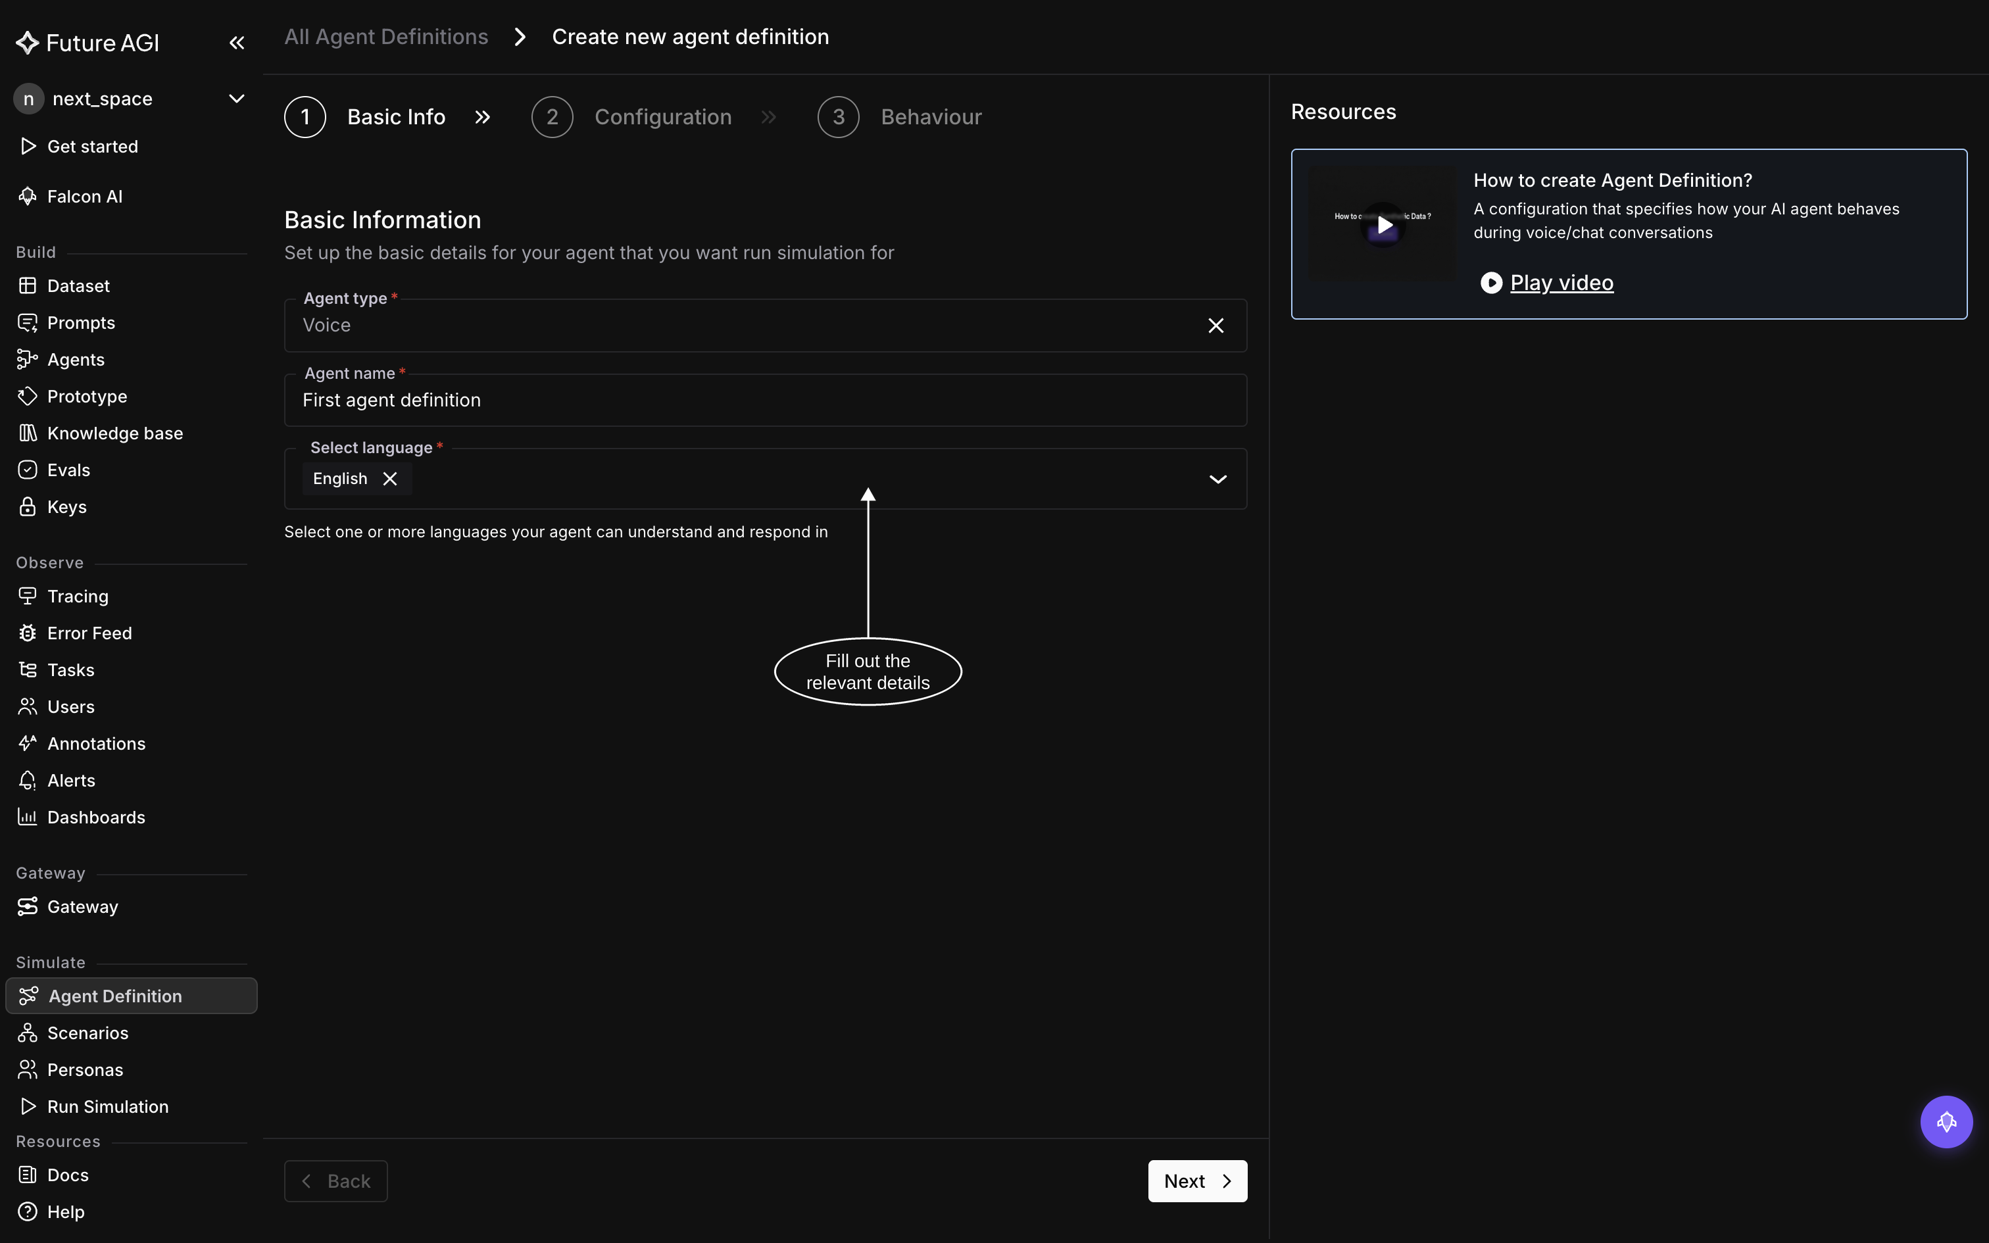
Task: Open Prototype page
Action: point(87,397)
